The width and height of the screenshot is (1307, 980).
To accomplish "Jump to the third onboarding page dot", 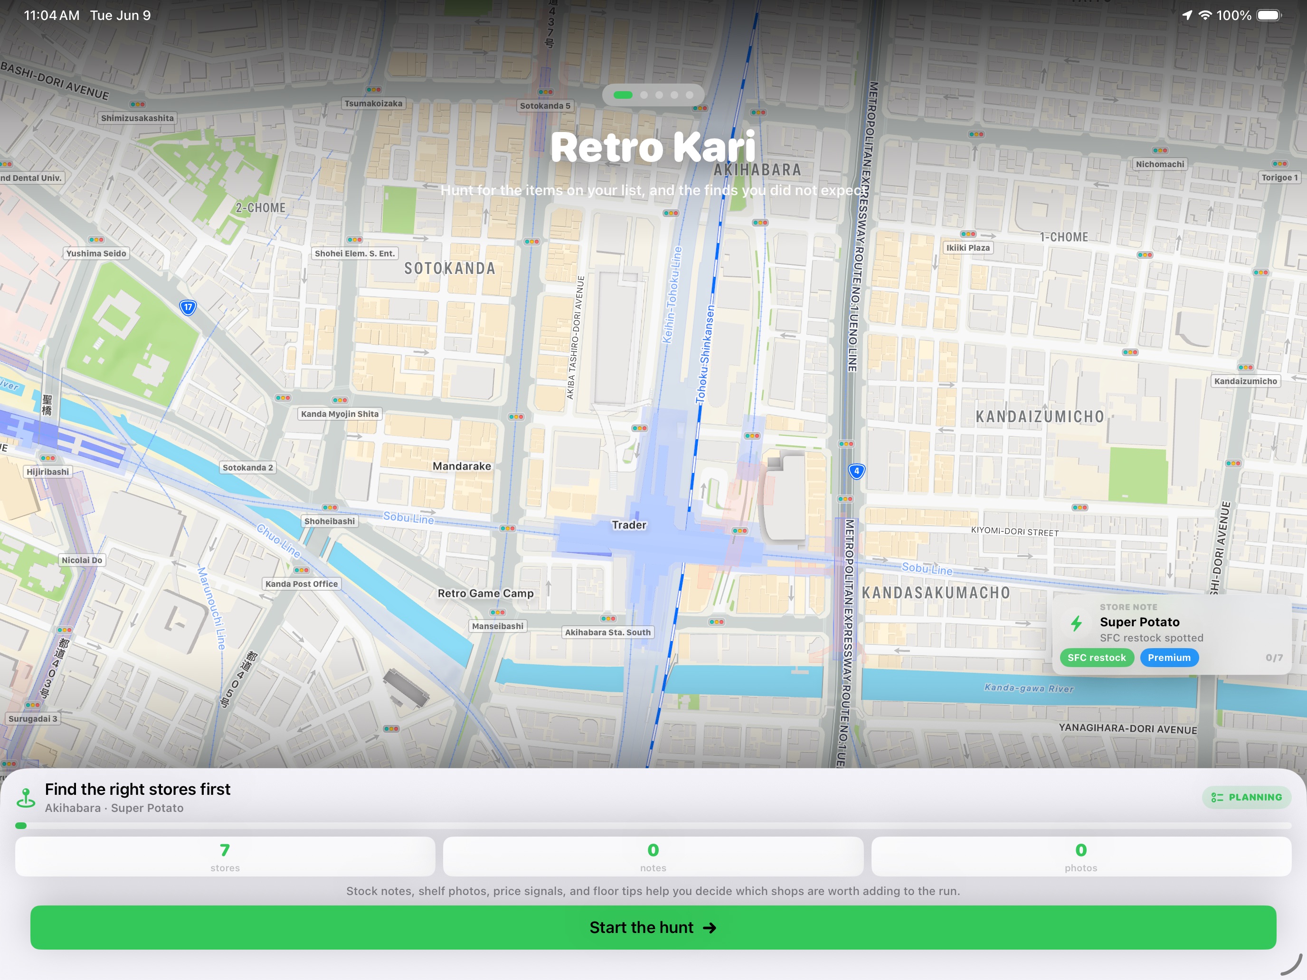I will tap(659, 94).
